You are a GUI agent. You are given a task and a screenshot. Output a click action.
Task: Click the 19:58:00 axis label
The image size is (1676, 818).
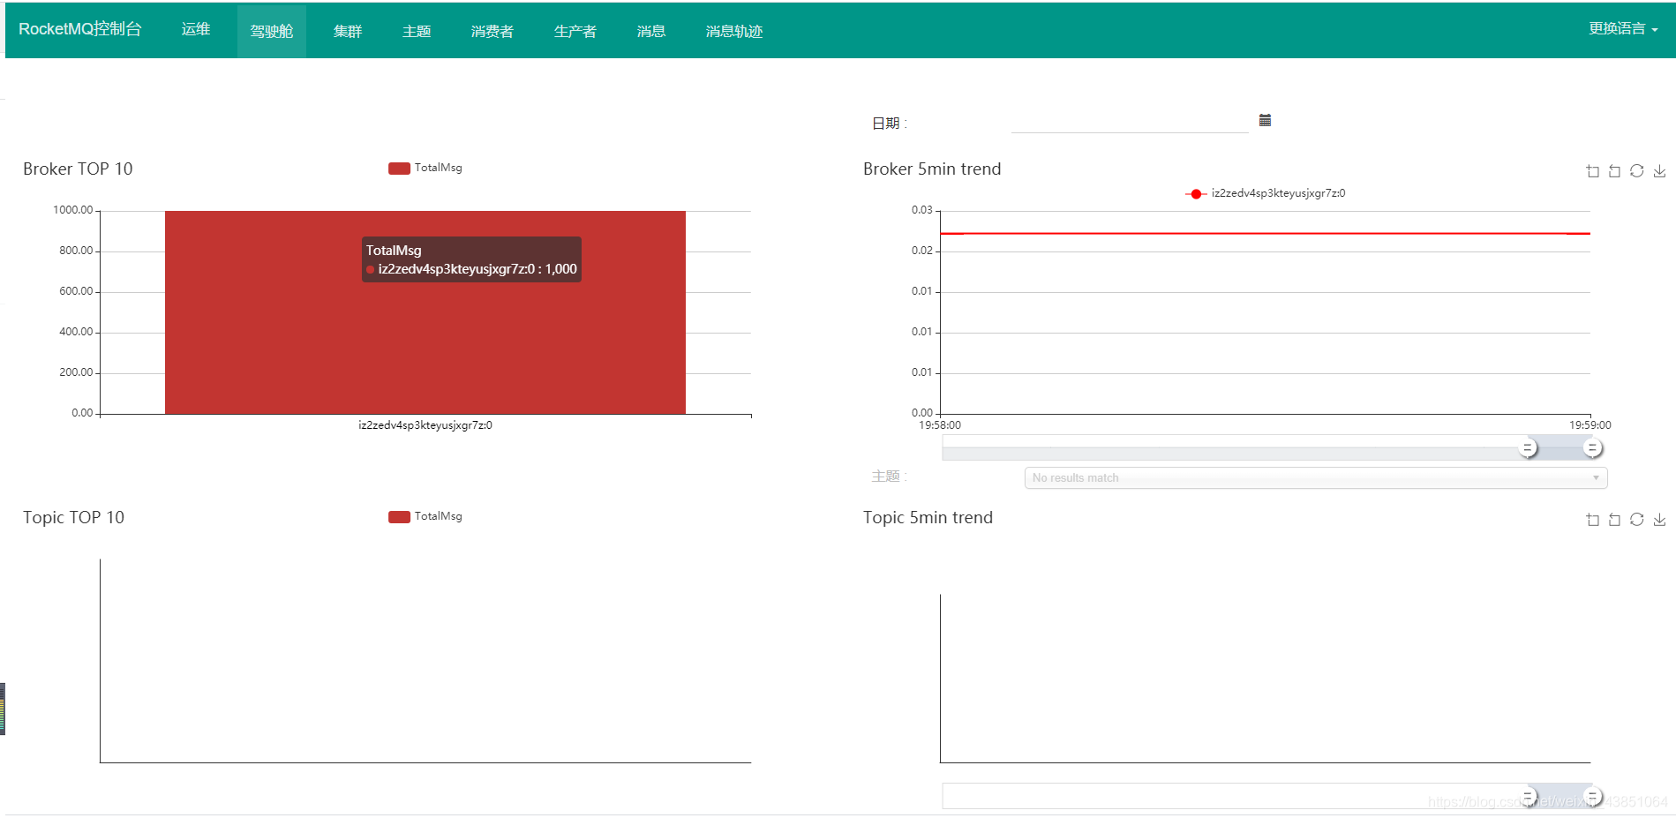tap(940, 425)
